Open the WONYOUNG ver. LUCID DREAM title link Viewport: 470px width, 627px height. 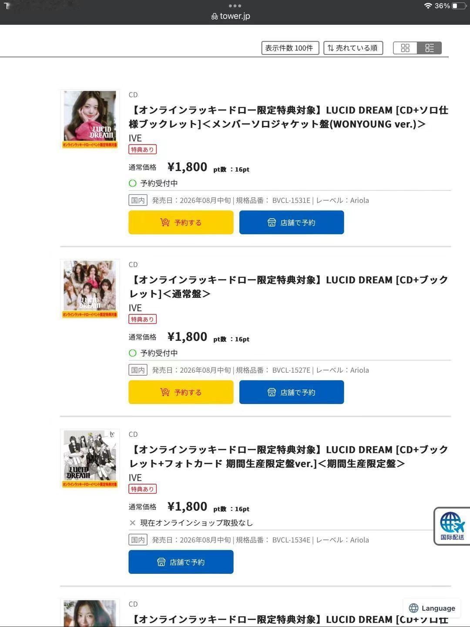(x=289, y=117)
